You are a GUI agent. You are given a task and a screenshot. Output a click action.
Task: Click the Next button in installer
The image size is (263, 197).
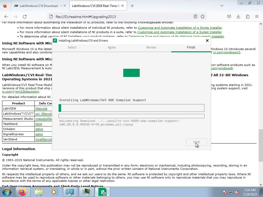click(196, 142)
